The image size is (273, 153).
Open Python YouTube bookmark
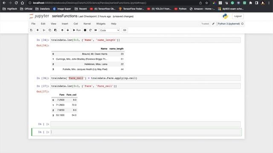pos(180,9)
